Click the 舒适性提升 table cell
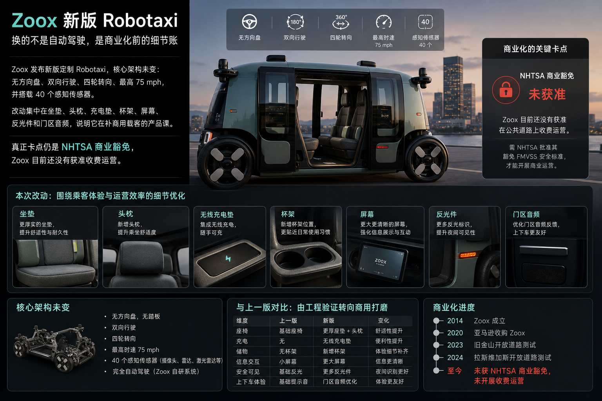Image resolution: width=602 pixels, height=401 pixels. tap(389, 331)
